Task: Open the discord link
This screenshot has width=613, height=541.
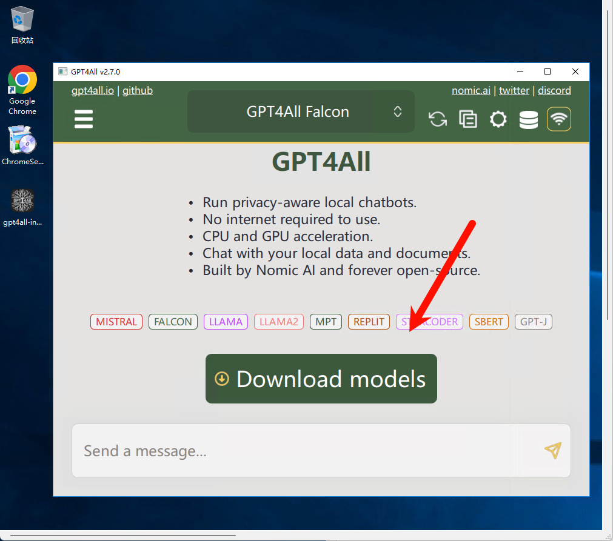Action: 554,91
